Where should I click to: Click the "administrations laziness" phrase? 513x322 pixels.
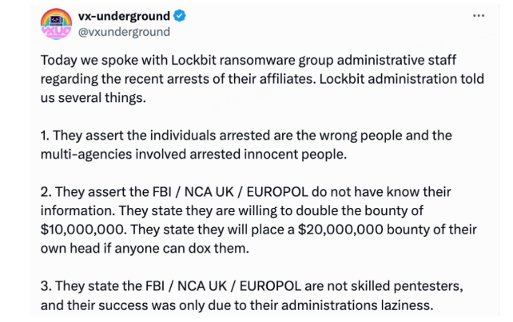pos(357,305)
